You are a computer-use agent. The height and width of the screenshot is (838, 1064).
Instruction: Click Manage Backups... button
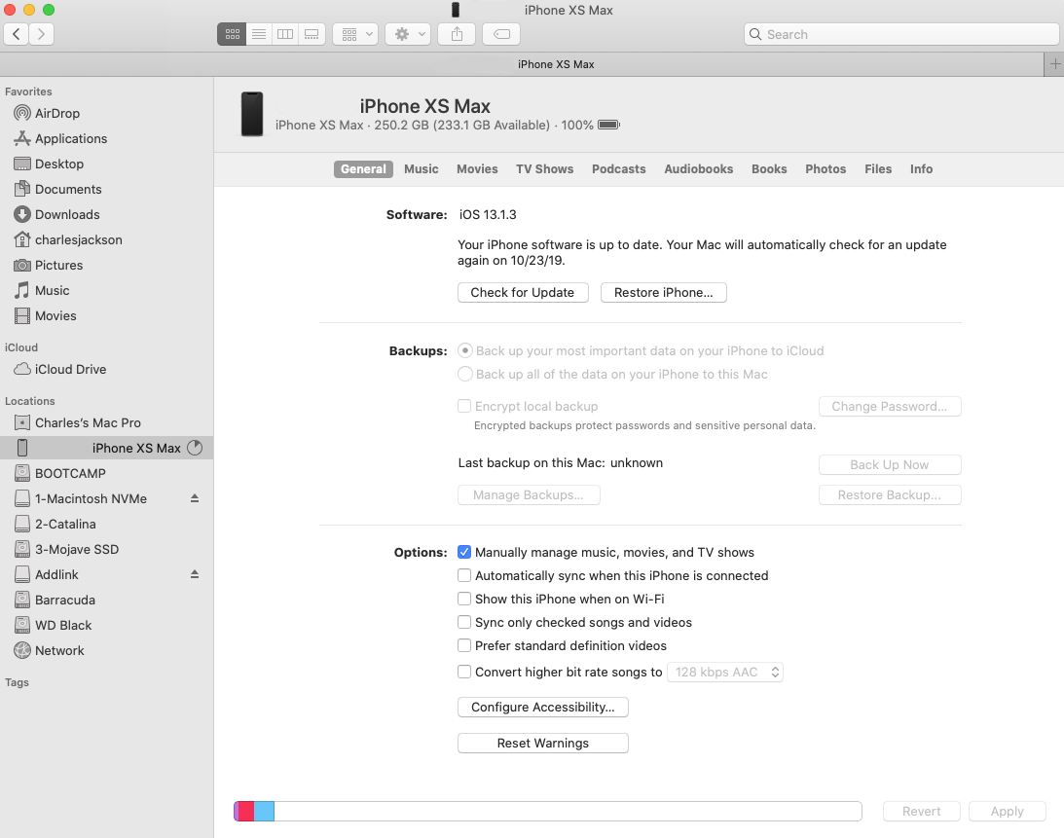pyautogui.click(x=529, y=494)
